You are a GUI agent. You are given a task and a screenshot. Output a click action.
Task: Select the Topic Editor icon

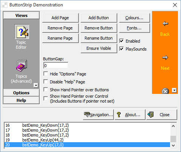click(x=22, y=32)
